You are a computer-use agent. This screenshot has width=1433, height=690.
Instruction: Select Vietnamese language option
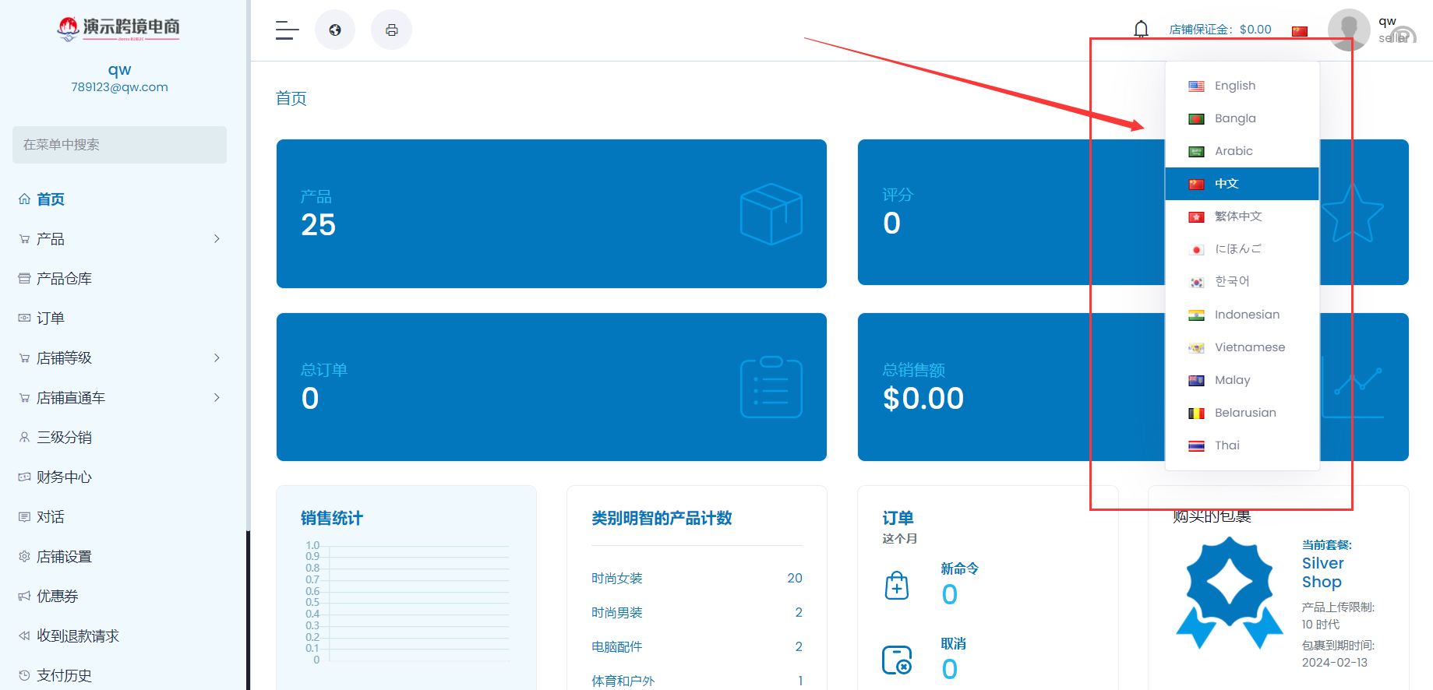pos(1249,347)
